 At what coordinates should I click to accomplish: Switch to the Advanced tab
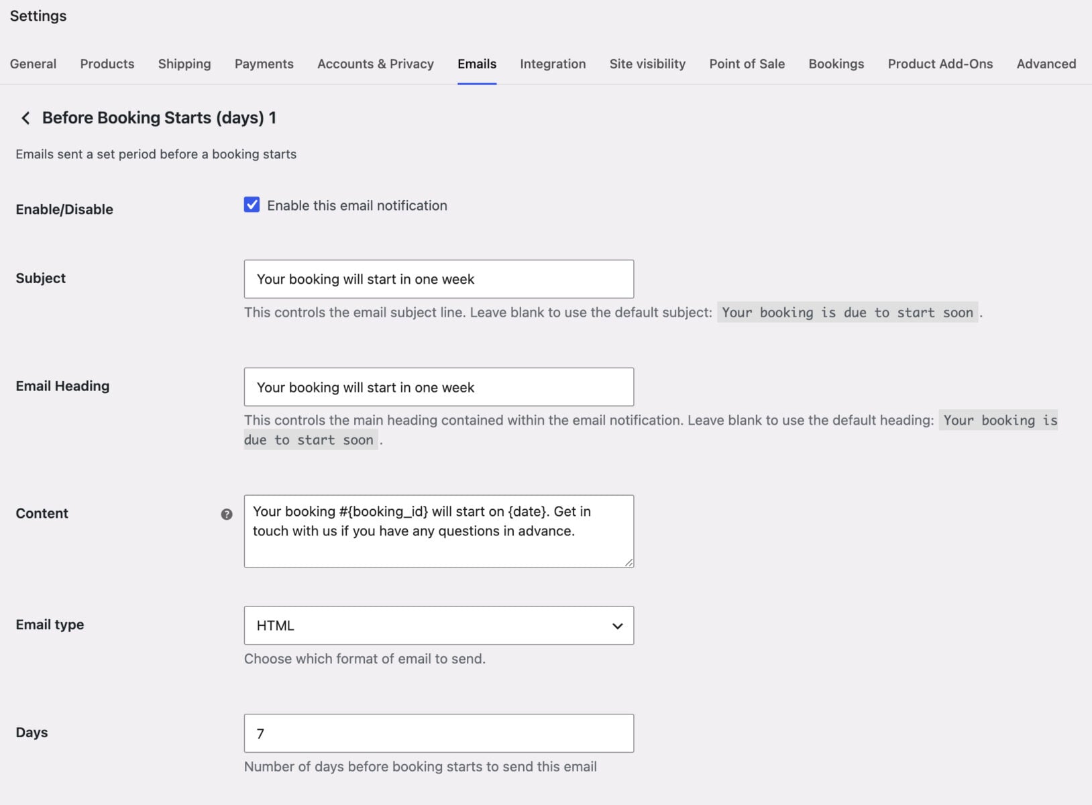[x=1046, y=64]
